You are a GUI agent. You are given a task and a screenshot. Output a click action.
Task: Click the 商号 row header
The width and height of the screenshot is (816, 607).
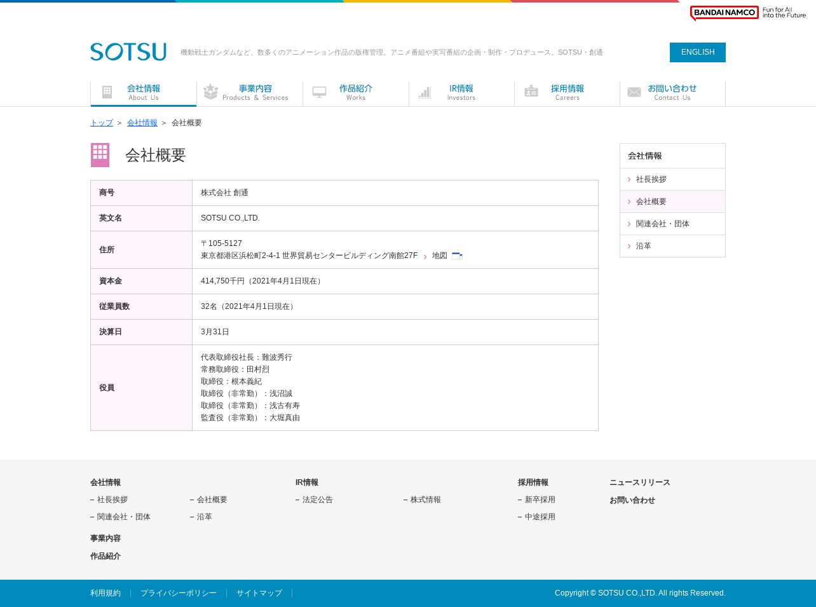click(x=141, y=193)
